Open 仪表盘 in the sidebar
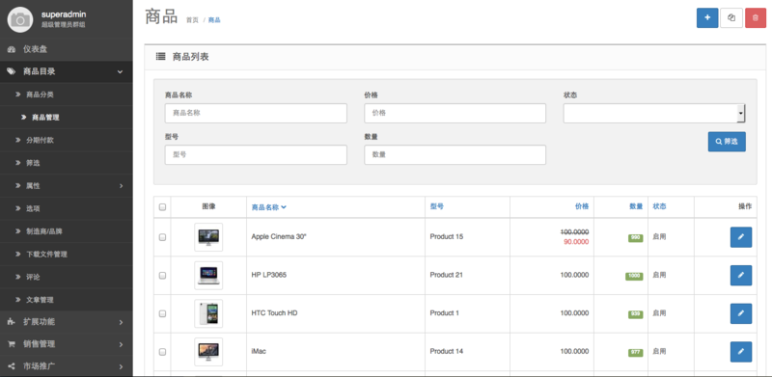The image size is (772, 377). 66,49
